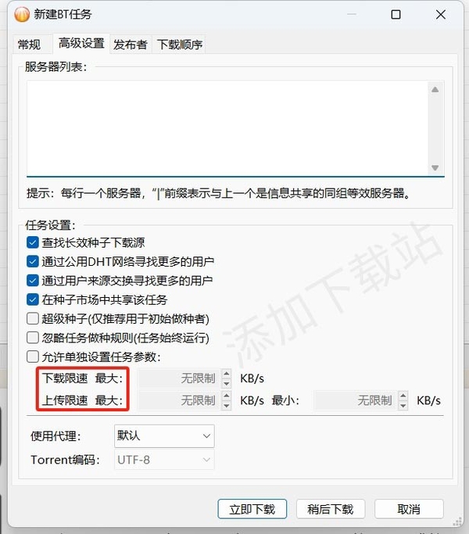Switch to the 常规 tab

(x=29, y=45)
